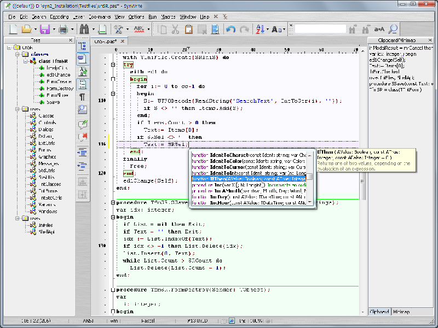The width and height of the screenshot is (438, 328).
Task: Choose IncDay in the autocomplete list
Action: (x=249, y=197)
